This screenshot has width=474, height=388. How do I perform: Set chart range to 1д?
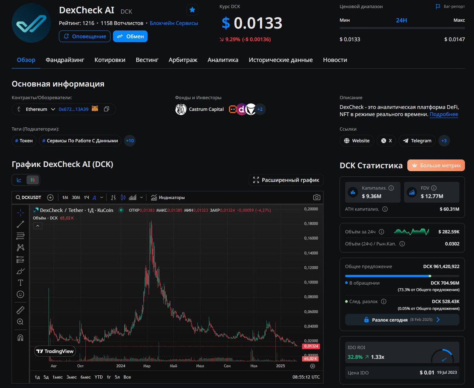(37, 377)
